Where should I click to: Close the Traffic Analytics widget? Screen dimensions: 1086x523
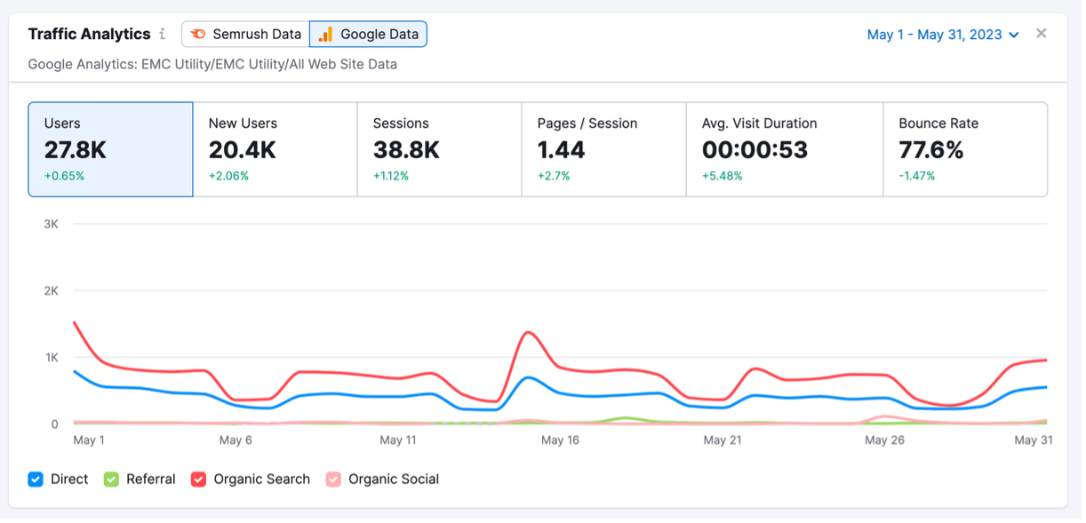pyautogui.click(x=1042, y=34)
